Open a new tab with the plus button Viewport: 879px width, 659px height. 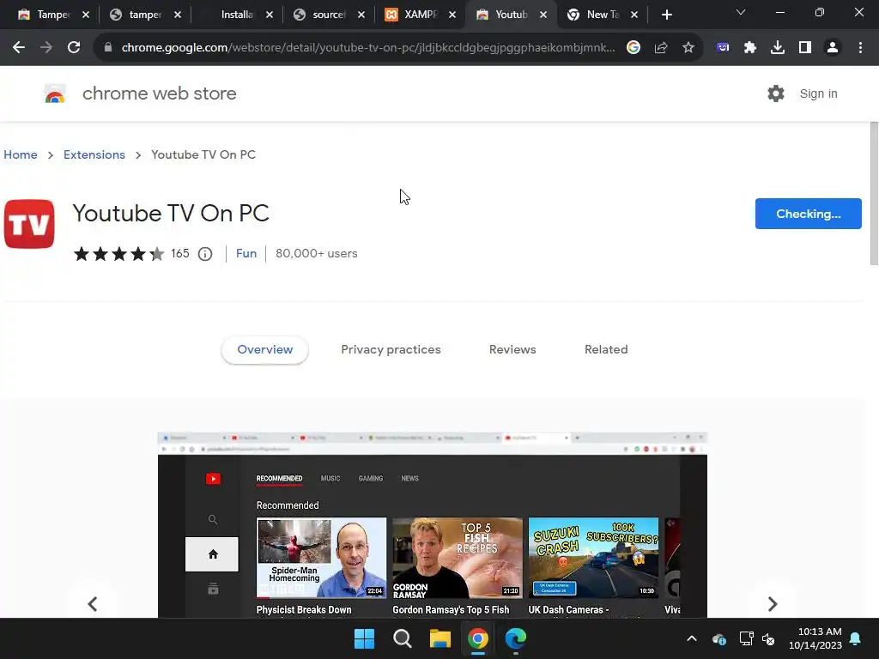[666, 15]
